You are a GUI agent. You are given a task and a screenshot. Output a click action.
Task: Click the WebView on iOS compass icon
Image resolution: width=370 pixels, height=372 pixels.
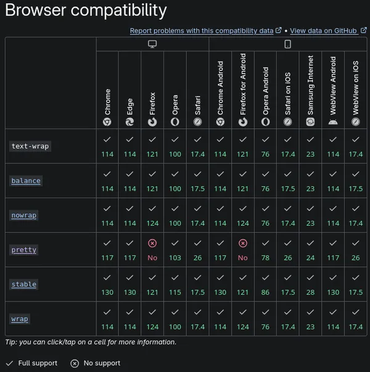pos(356,122)
